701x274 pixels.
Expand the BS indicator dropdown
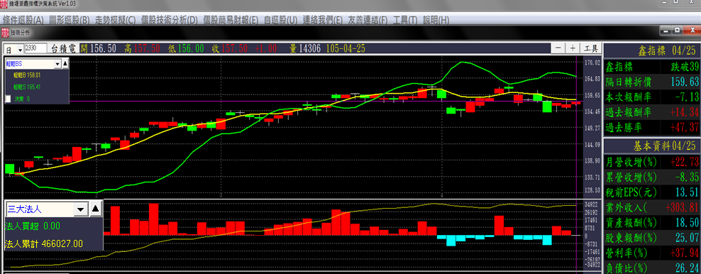click(57, 64)
